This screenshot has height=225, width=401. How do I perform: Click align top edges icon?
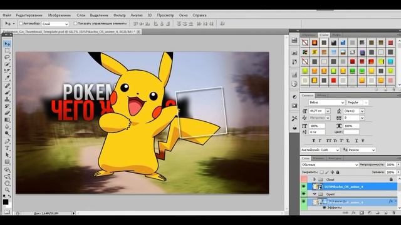135,24
